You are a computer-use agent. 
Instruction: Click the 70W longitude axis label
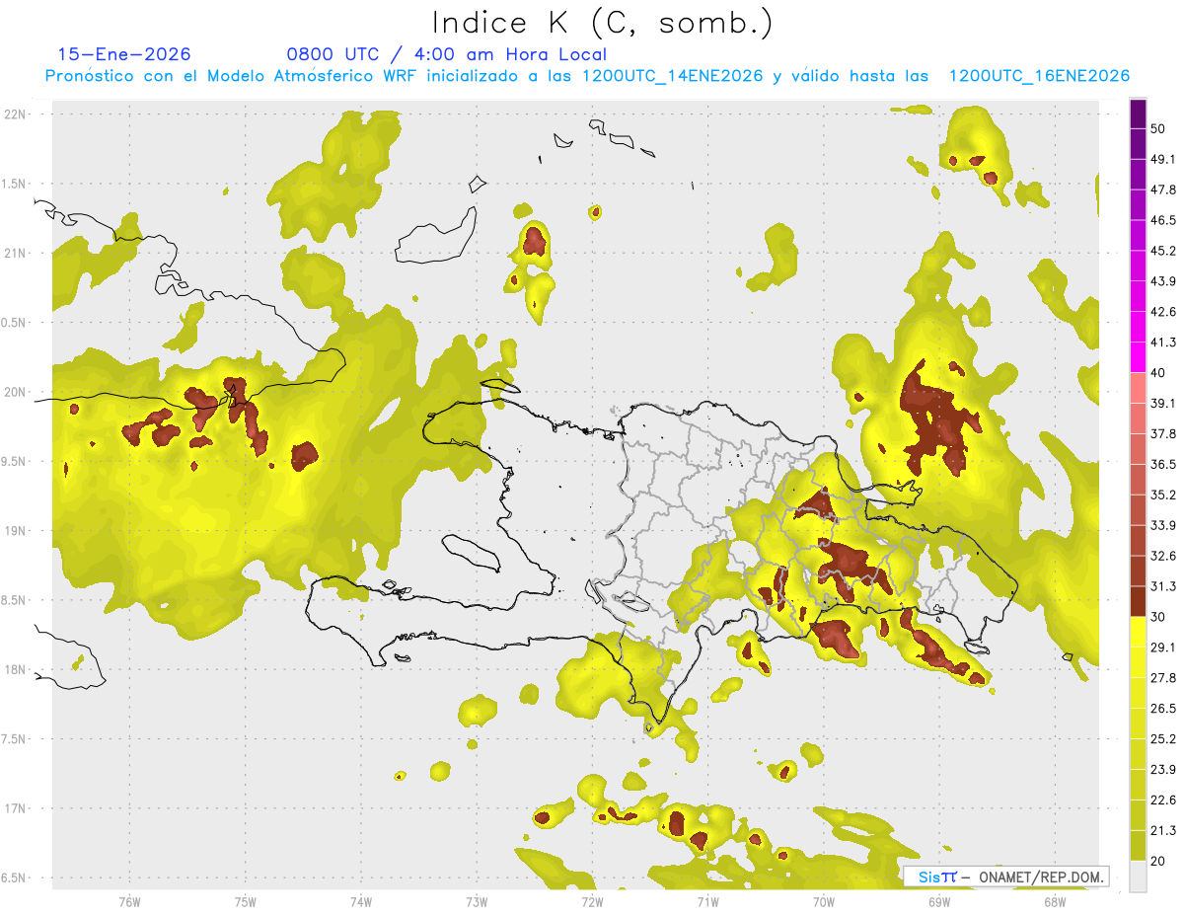tap(823, 900)
